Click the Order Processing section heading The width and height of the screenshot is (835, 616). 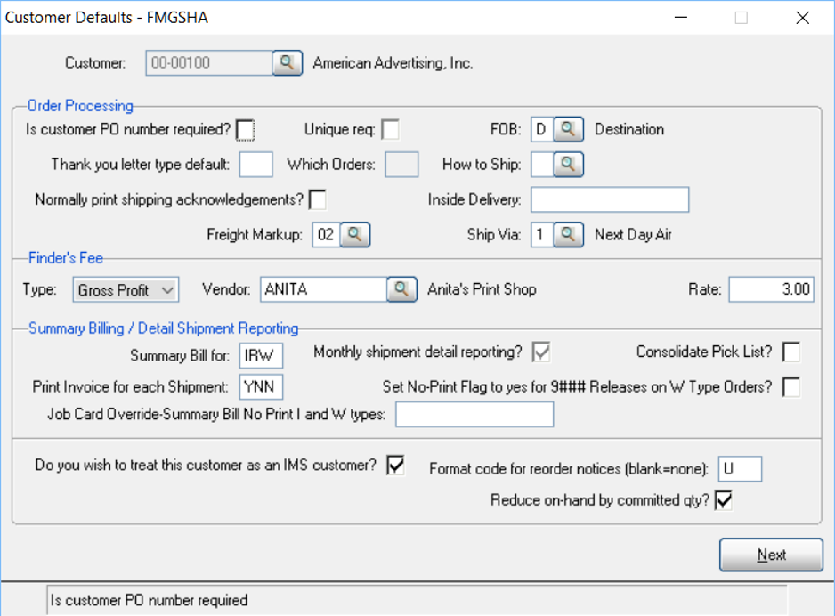pos(80,106)
